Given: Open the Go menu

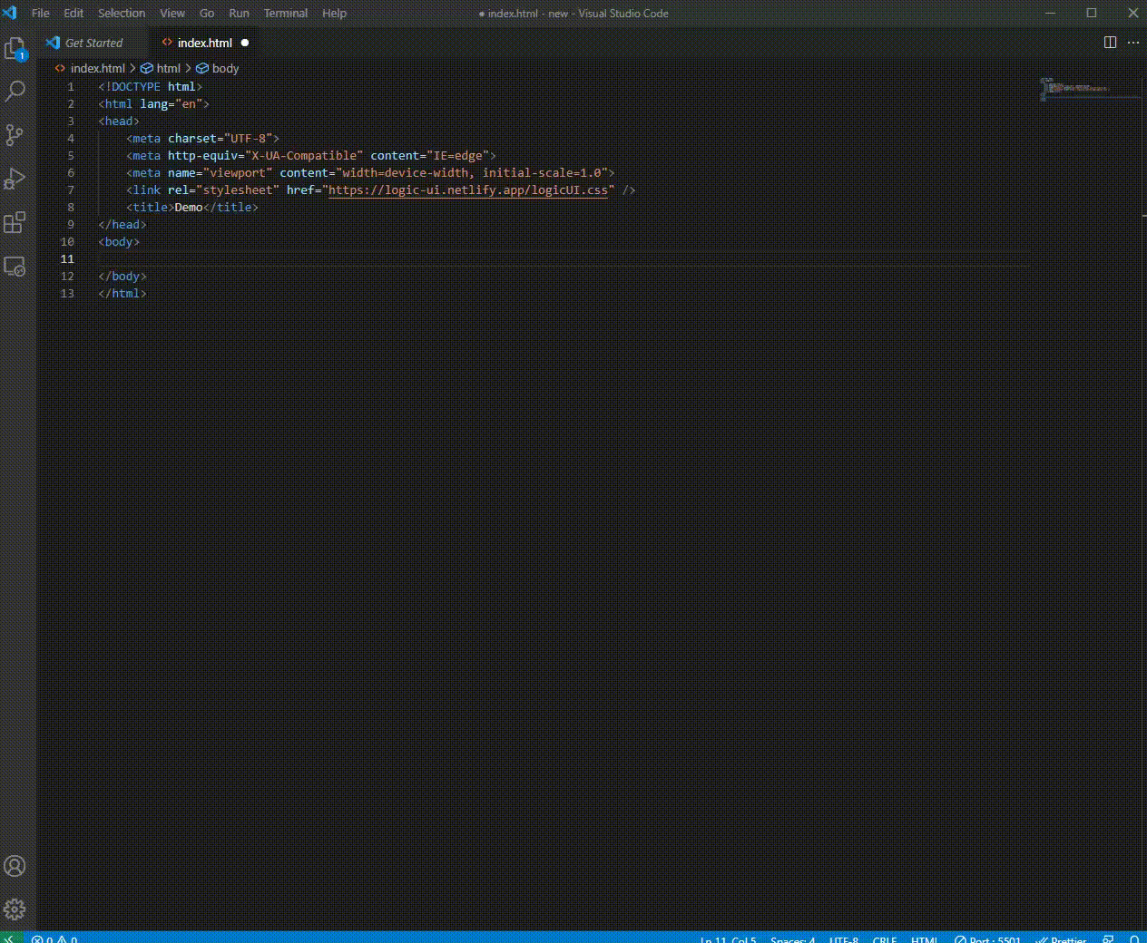Looking at the screenshot, I should pos(207,13).
